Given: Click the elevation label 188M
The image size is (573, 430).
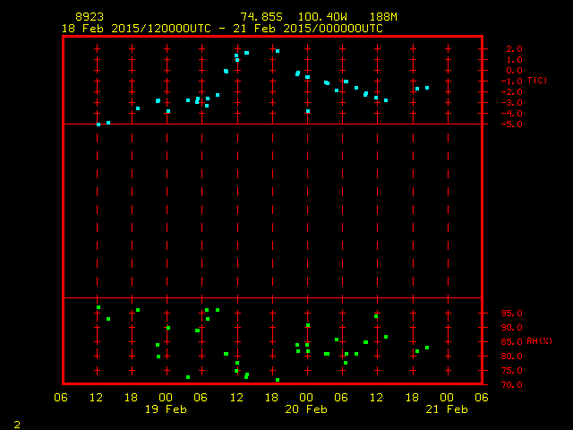Looking at the screenshot, I should [383, 17].
